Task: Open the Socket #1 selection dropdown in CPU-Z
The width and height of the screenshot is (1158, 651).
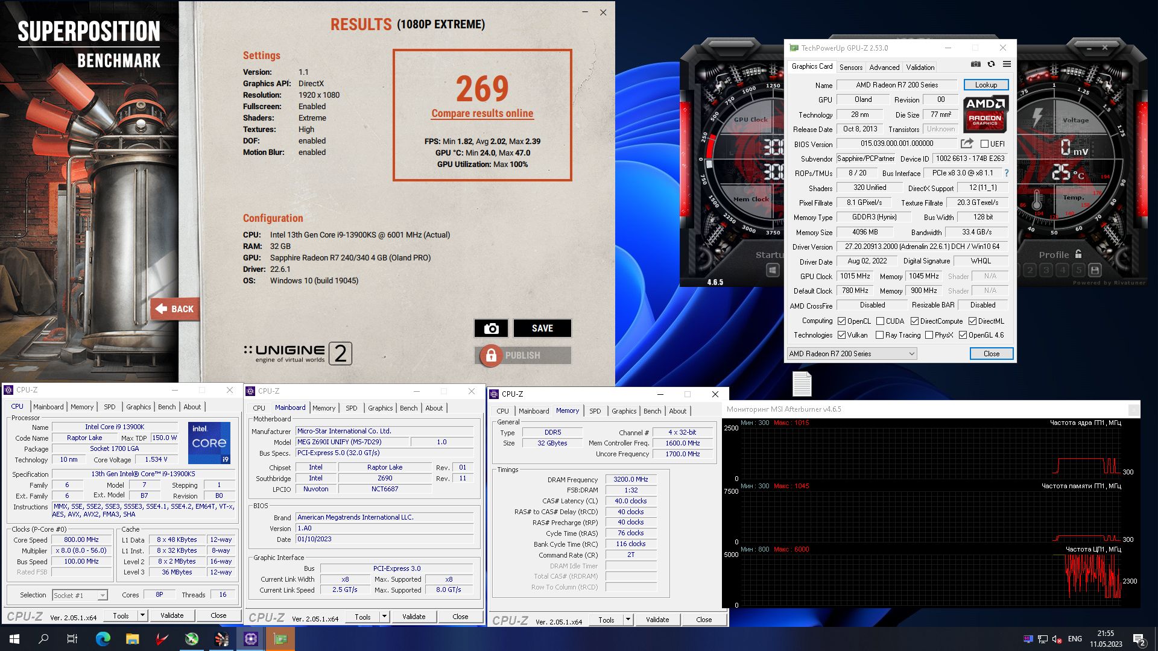Action: [80, 596]
